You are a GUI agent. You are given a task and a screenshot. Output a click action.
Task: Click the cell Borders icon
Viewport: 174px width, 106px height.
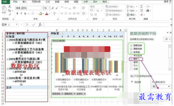(33, 14)
